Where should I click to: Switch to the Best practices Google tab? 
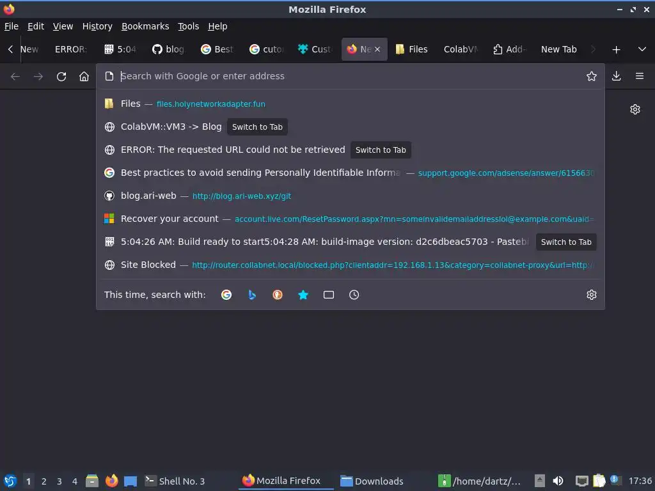click(217, 49)
